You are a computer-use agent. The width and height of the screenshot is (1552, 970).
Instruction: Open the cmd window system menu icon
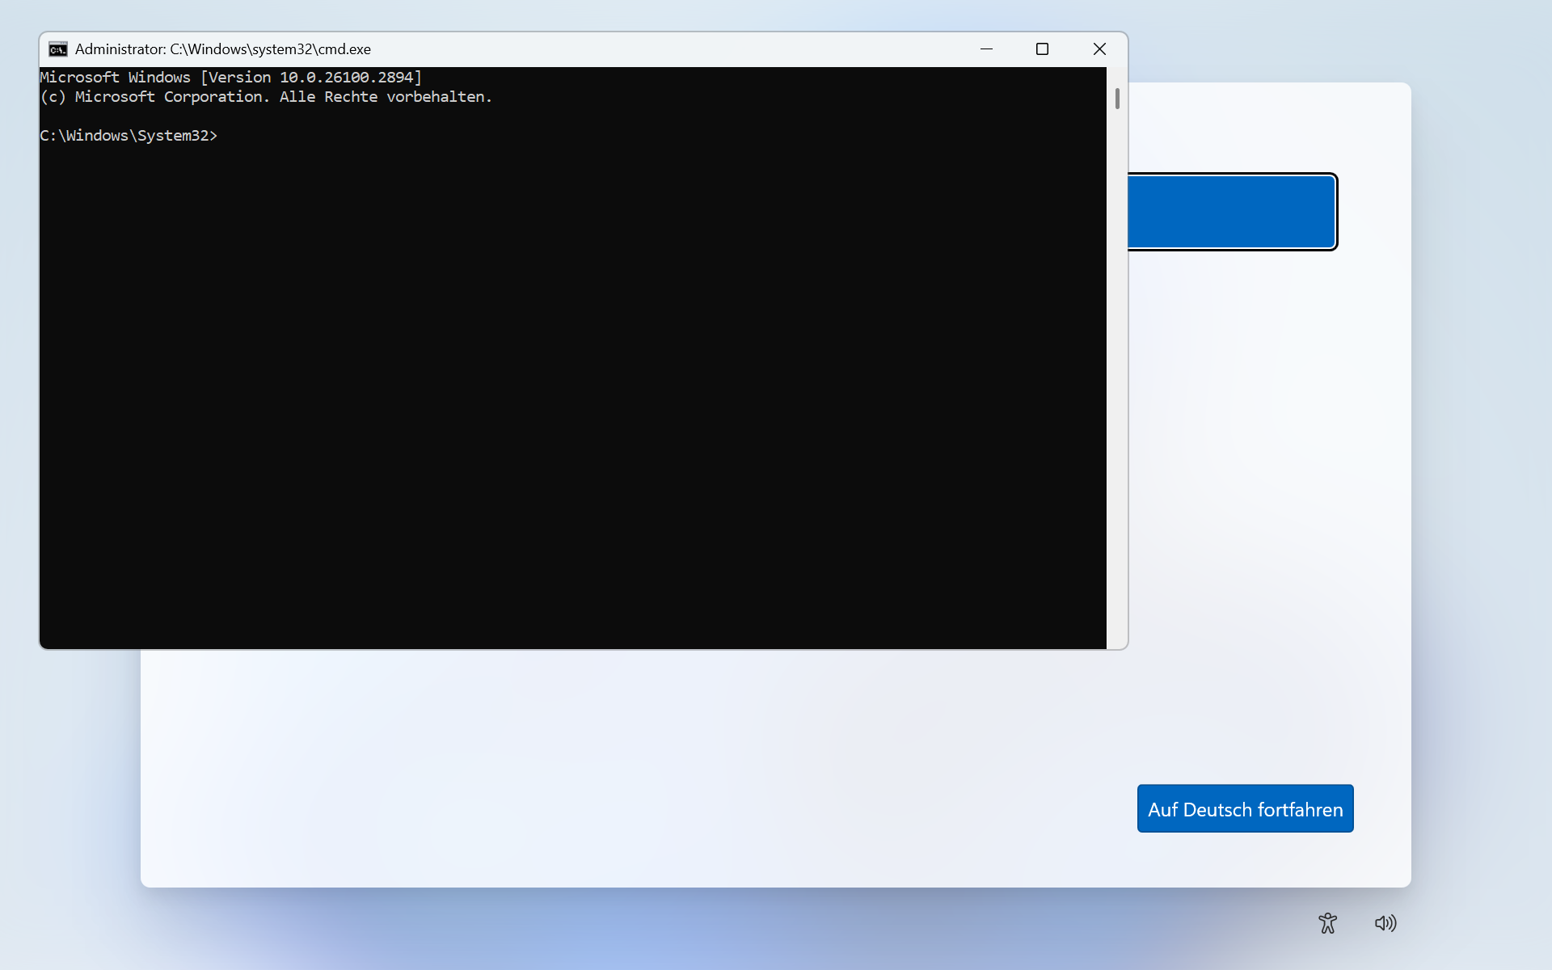point(57,49)
